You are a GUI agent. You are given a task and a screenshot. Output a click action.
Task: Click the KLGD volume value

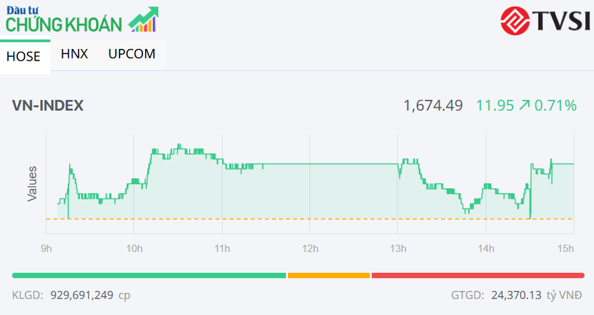[83, 295]
